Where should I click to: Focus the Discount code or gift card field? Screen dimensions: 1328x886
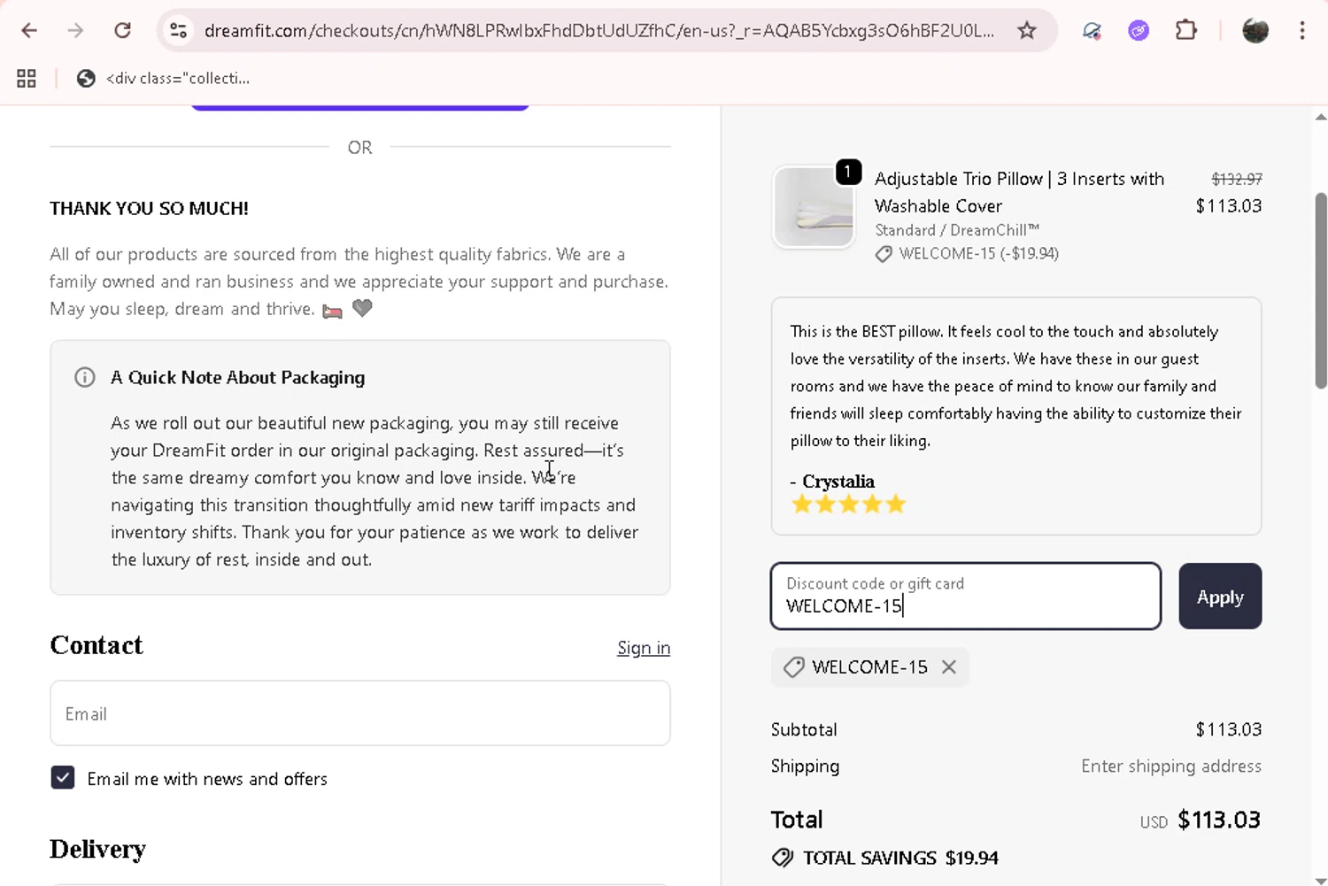pyautogui.click(x=966, y=597)
